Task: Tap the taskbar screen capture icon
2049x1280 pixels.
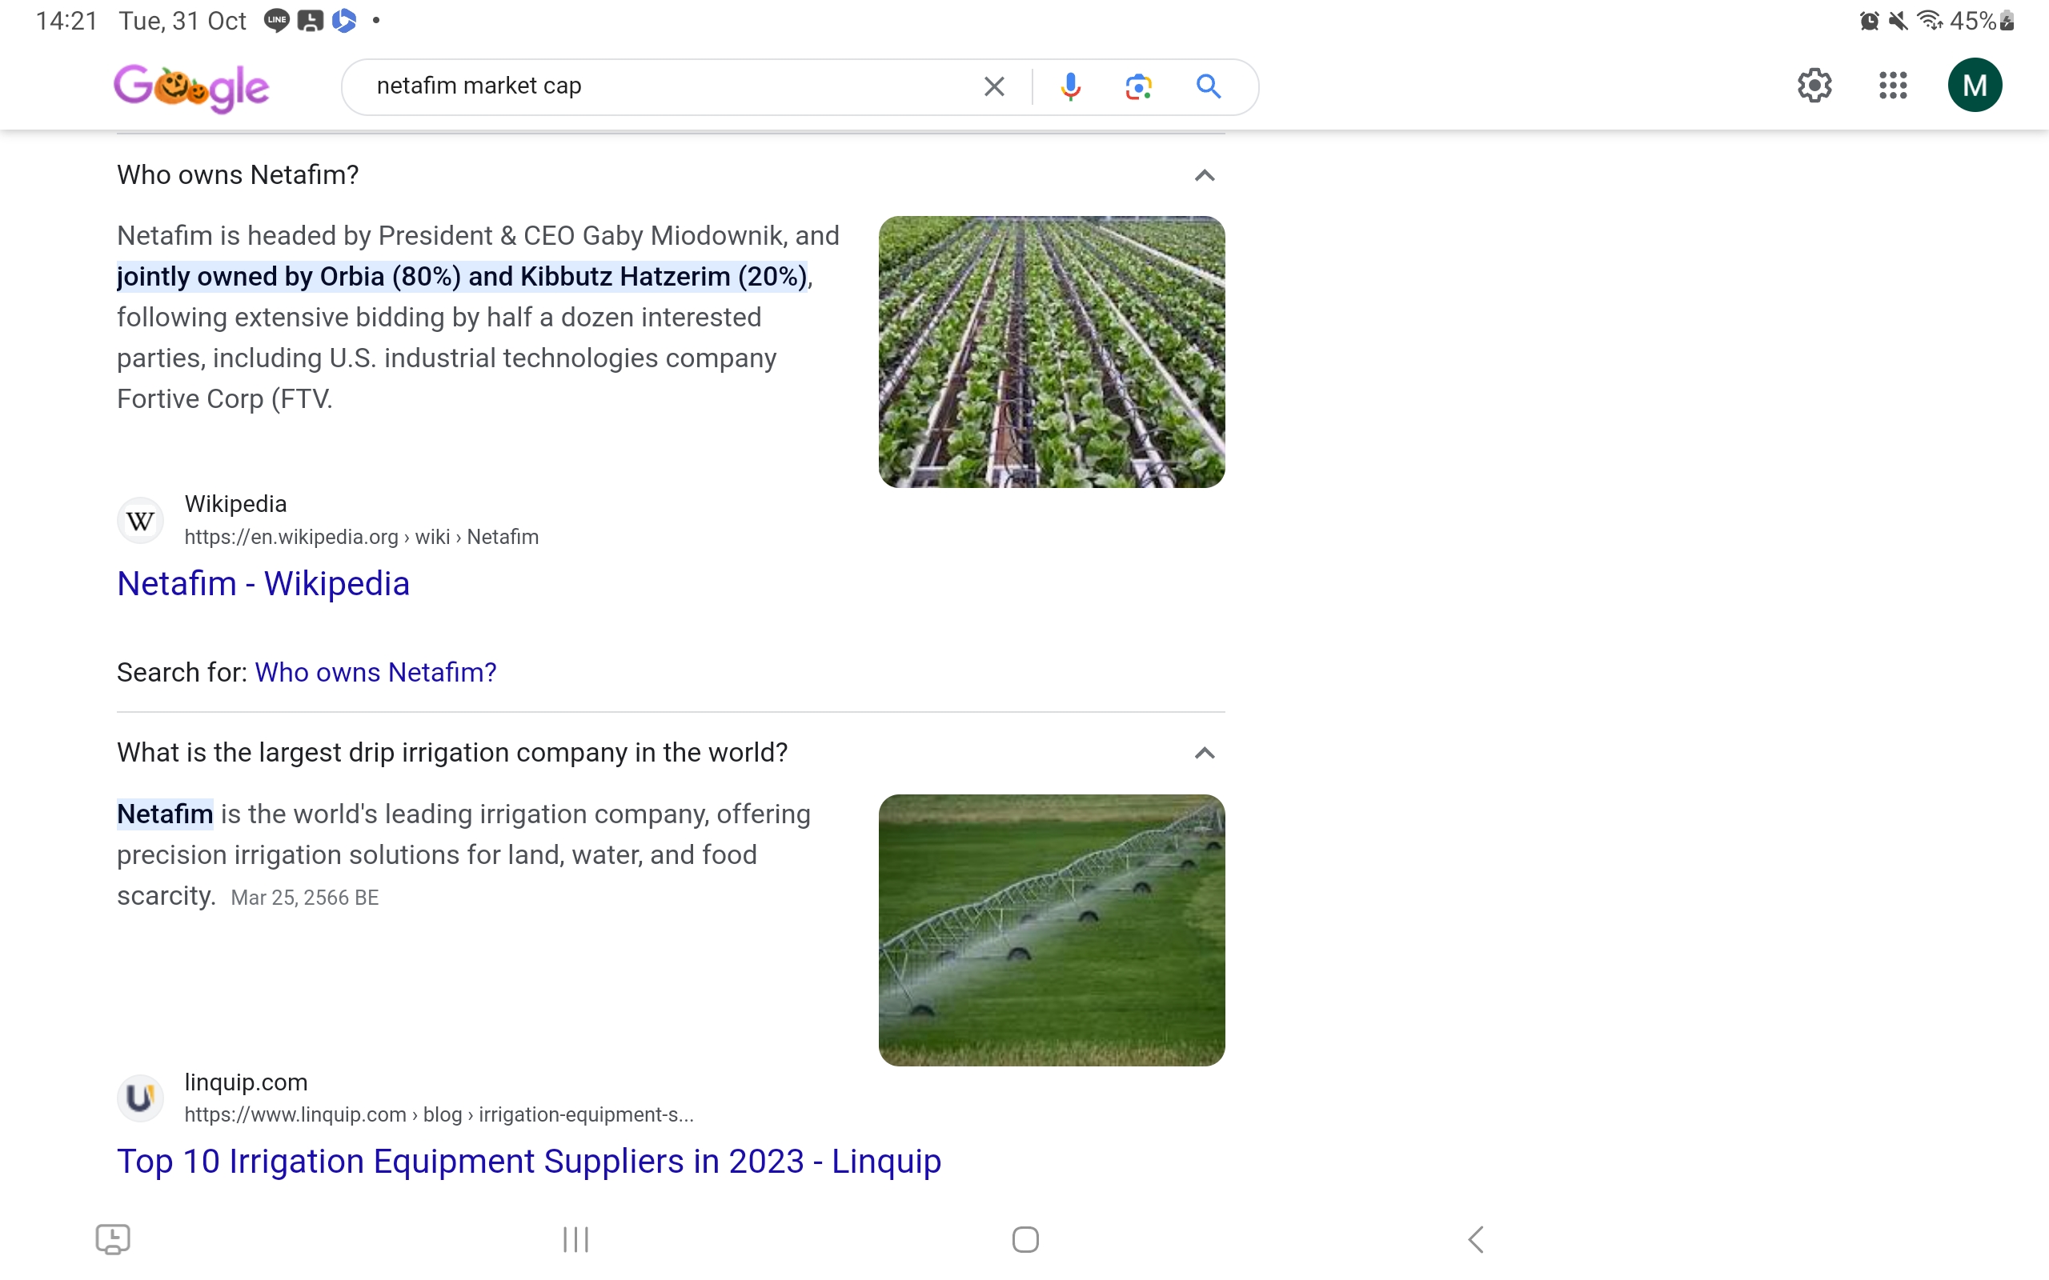Action: click(113, 1239)
